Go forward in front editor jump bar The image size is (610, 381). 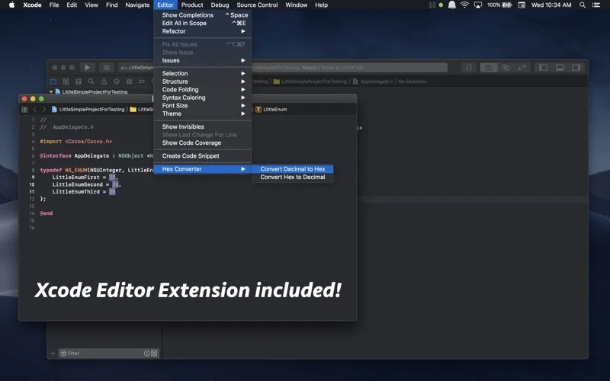pyautogui.click(x=44, y=110)
